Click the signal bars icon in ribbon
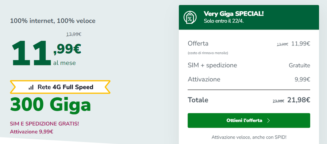This screenshot has width=327, height=144. click(x=31, y=87)
